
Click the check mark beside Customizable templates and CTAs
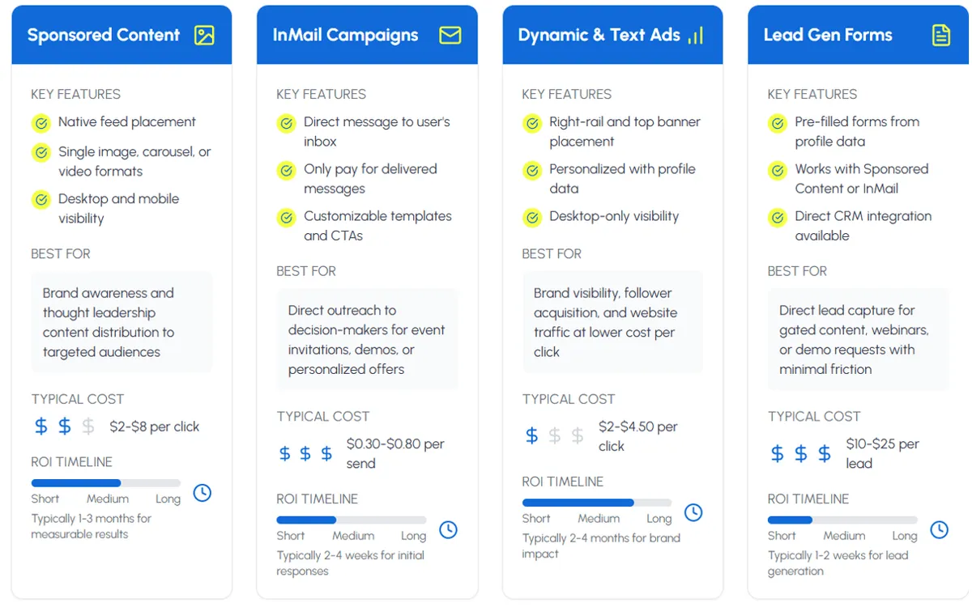pos(286,218)
